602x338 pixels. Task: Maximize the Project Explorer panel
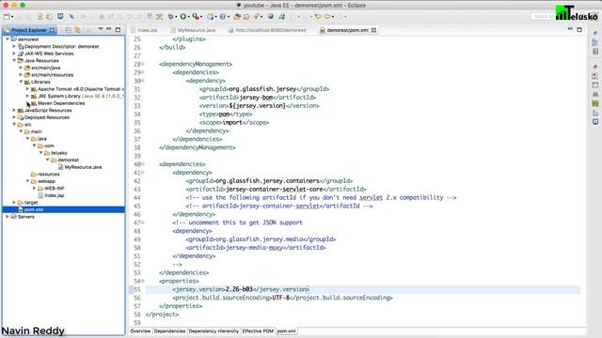(x=118, y=29)
